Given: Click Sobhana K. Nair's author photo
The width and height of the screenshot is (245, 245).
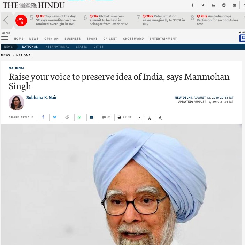Looking at the screenshot, I should (16, 102).
